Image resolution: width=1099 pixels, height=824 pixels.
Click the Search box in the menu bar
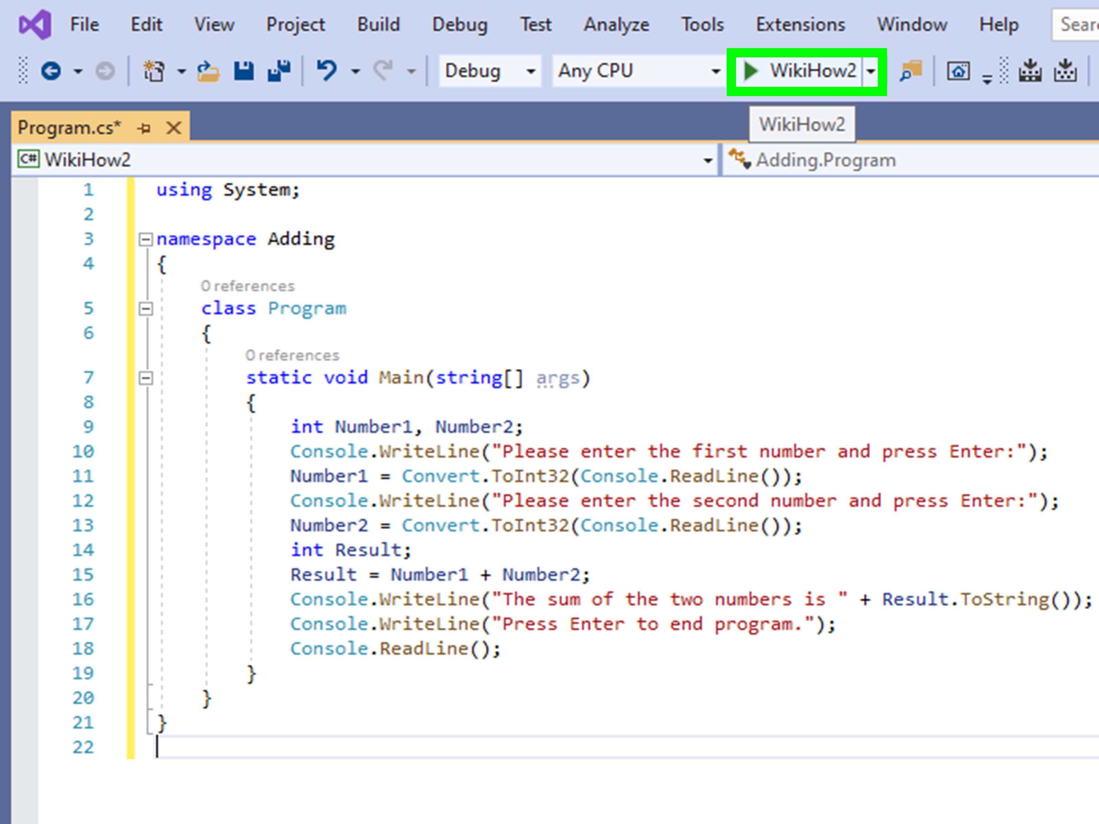click(x=1076, y=24)
